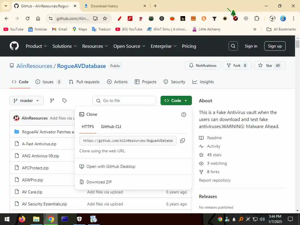Open clone help question-mark icon
This screenshot has width=300, height=225.
coord(183,115)
